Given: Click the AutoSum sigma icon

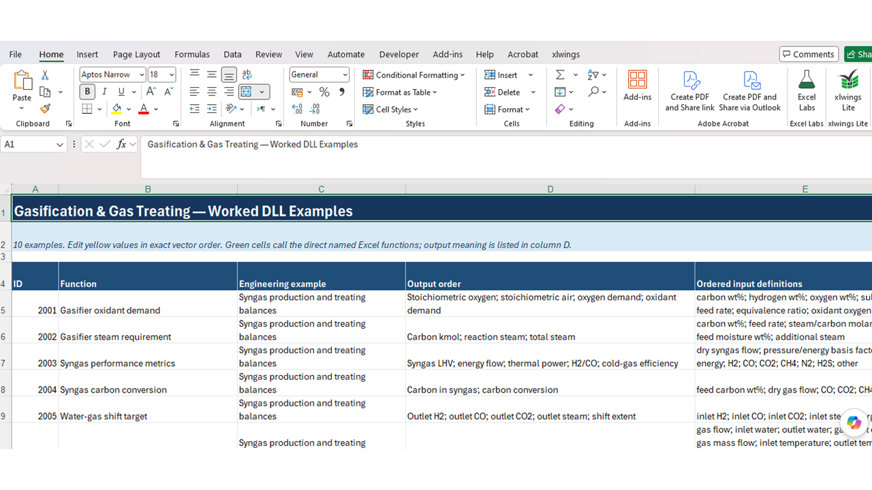Looking at the screenshot, I should 560,75.
